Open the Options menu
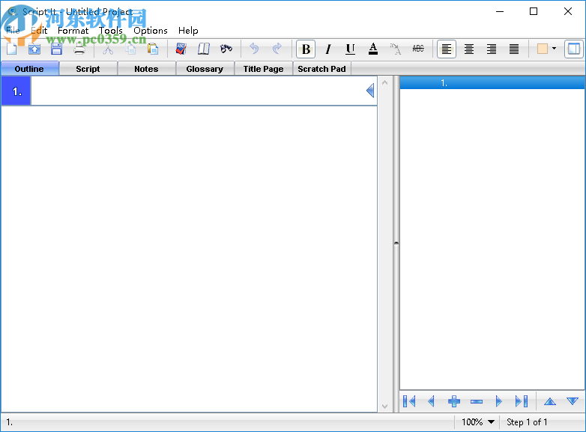 point(151,31)
